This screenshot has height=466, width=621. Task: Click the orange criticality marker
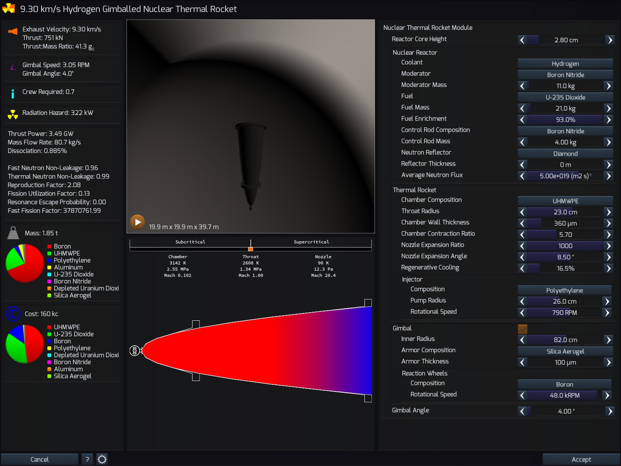click(x=250, y=249)
